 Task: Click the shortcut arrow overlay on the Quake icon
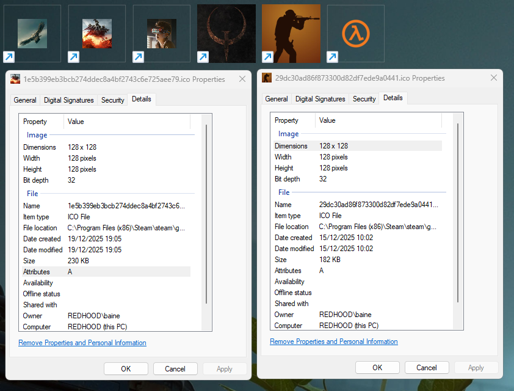point(203,57)
